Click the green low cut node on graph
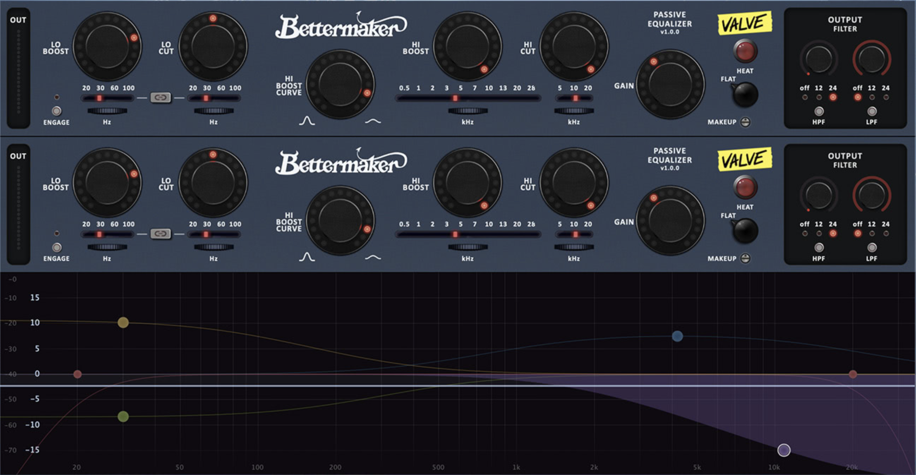Image resolution: width=916 pixels, height=475 pixels. click(123, 416)
